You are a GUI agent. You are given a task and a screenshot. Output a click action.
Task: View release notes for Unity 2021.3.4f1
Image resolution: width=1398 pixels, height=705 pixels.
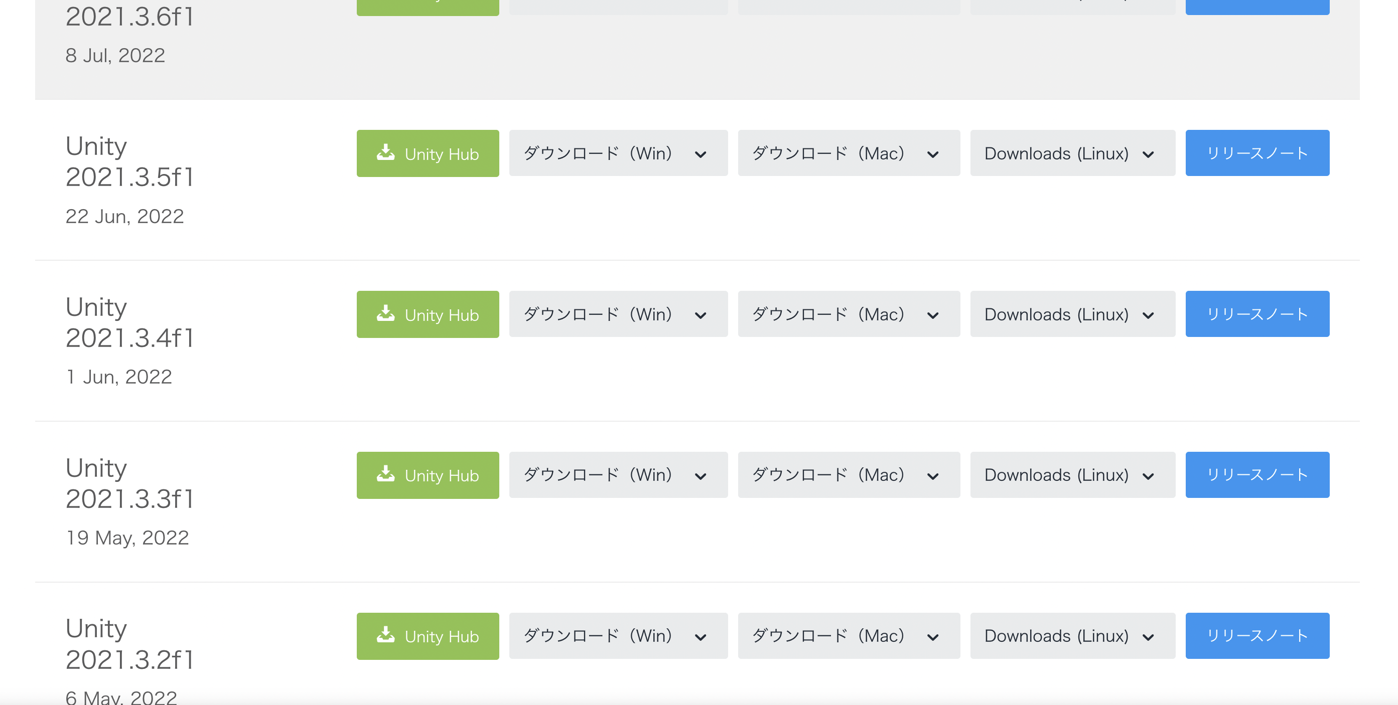[1257, 314]
